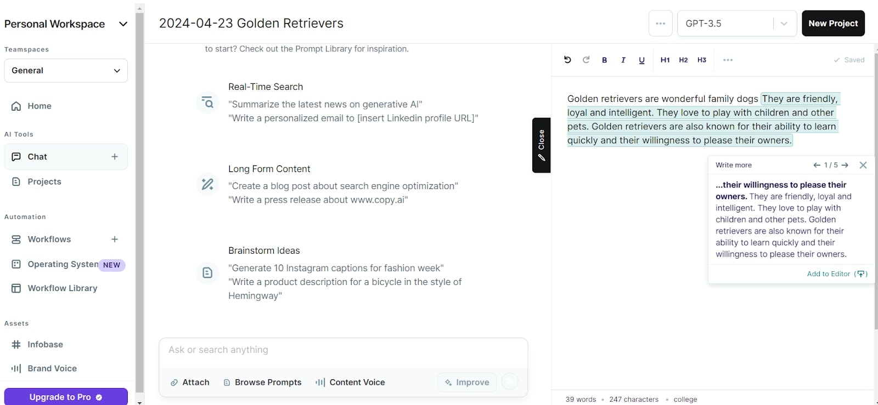The height and width of the screenshot is (405, 878).
Task: Toggle bold formatting in the editor
Action: (x=604, y=60)
